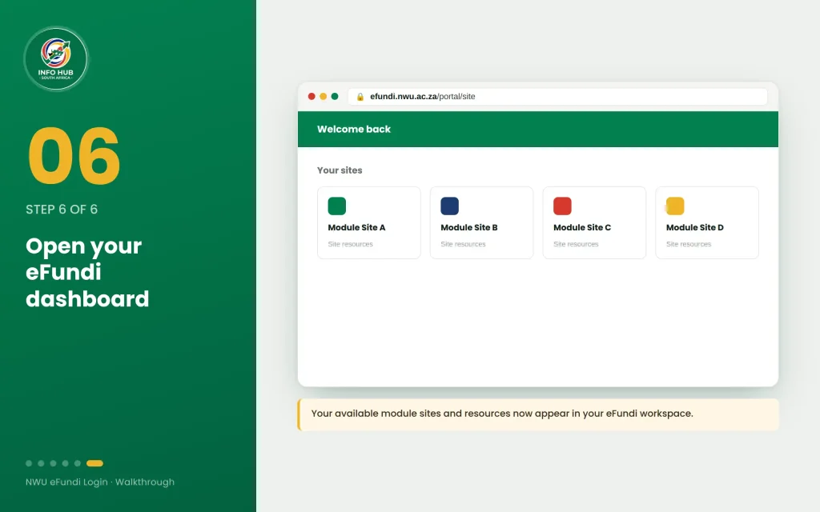Go to first step progress dot
This screenshot has height=512, width=820.
[x=29, y=463]
